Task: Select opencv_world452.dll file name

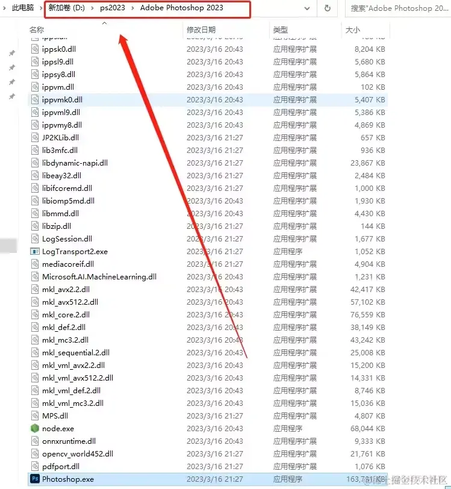Action: point(78,453)
